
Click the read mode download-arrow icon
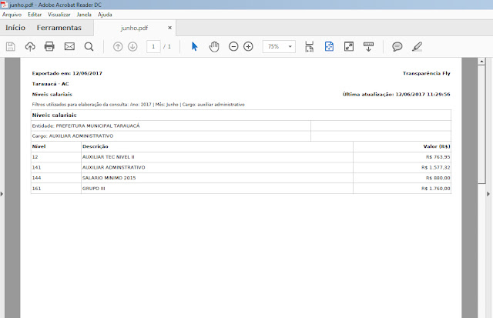coord(368,46)
